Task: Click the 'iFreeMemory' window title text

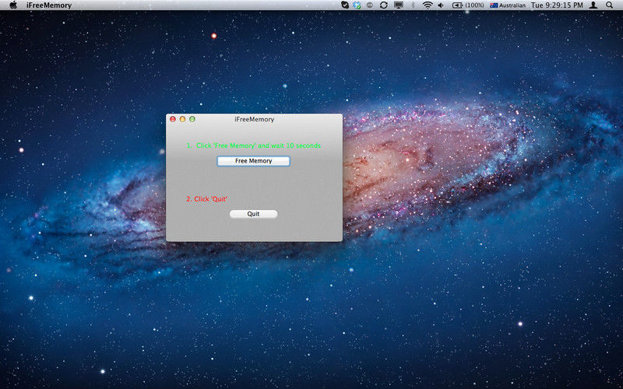Action: (255, 119)
